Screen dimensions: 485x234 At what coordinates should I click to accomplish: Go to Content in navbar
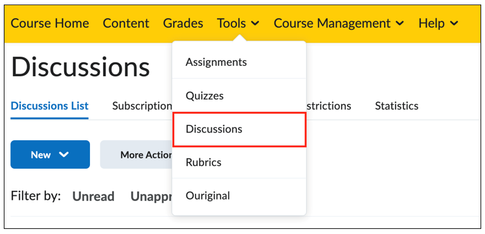126,23
